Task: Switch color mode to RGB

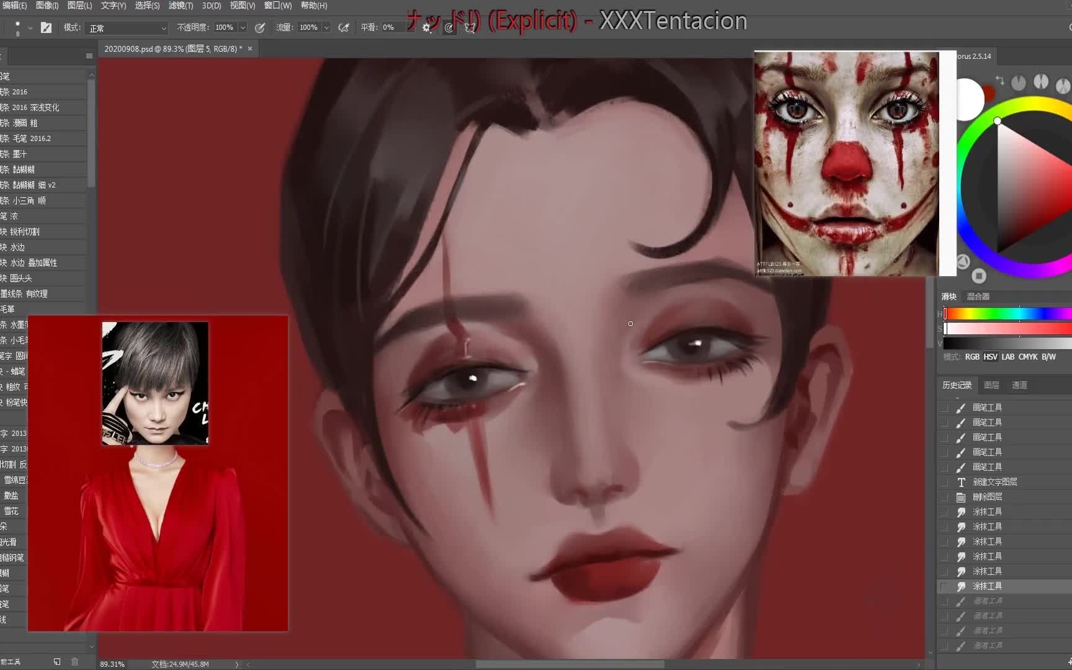Action: 972,357
